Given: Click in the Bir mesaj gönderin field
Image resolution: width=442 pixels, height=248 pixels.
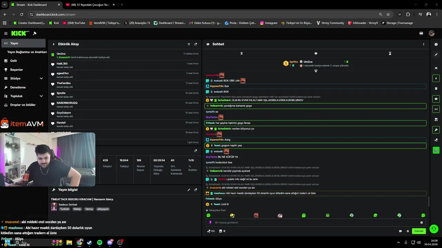Looking at the screenshot, I should (315, 223).
